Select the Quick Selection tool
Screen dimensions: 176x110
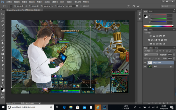point(2,25)
